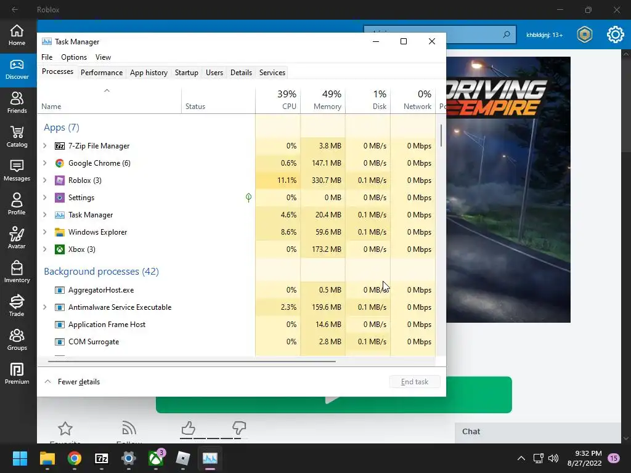Image resolution: width=631 pixels, height=473 pixels.
Task: Switch to the App history tab
Action: click(149, 73)
